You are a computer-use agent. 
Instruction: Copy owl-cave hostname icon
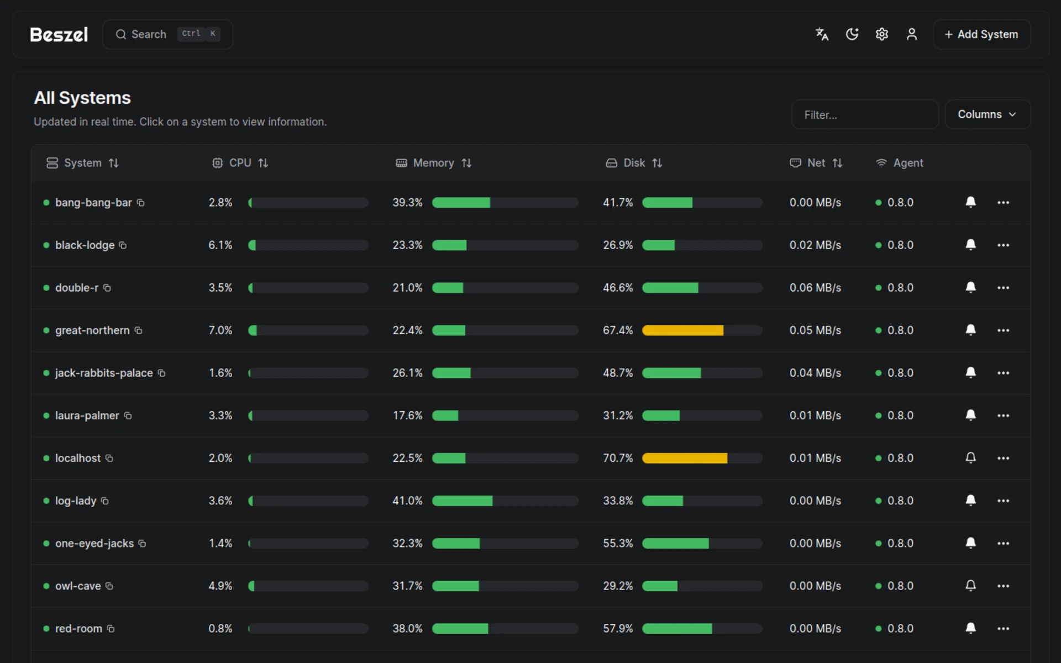coord(109,586)
